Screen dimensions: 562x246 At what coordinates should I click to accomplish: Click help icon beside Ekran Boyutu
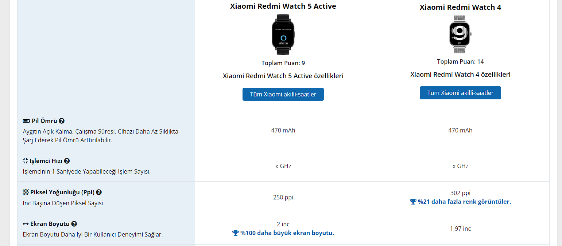[x=74, y=224]
